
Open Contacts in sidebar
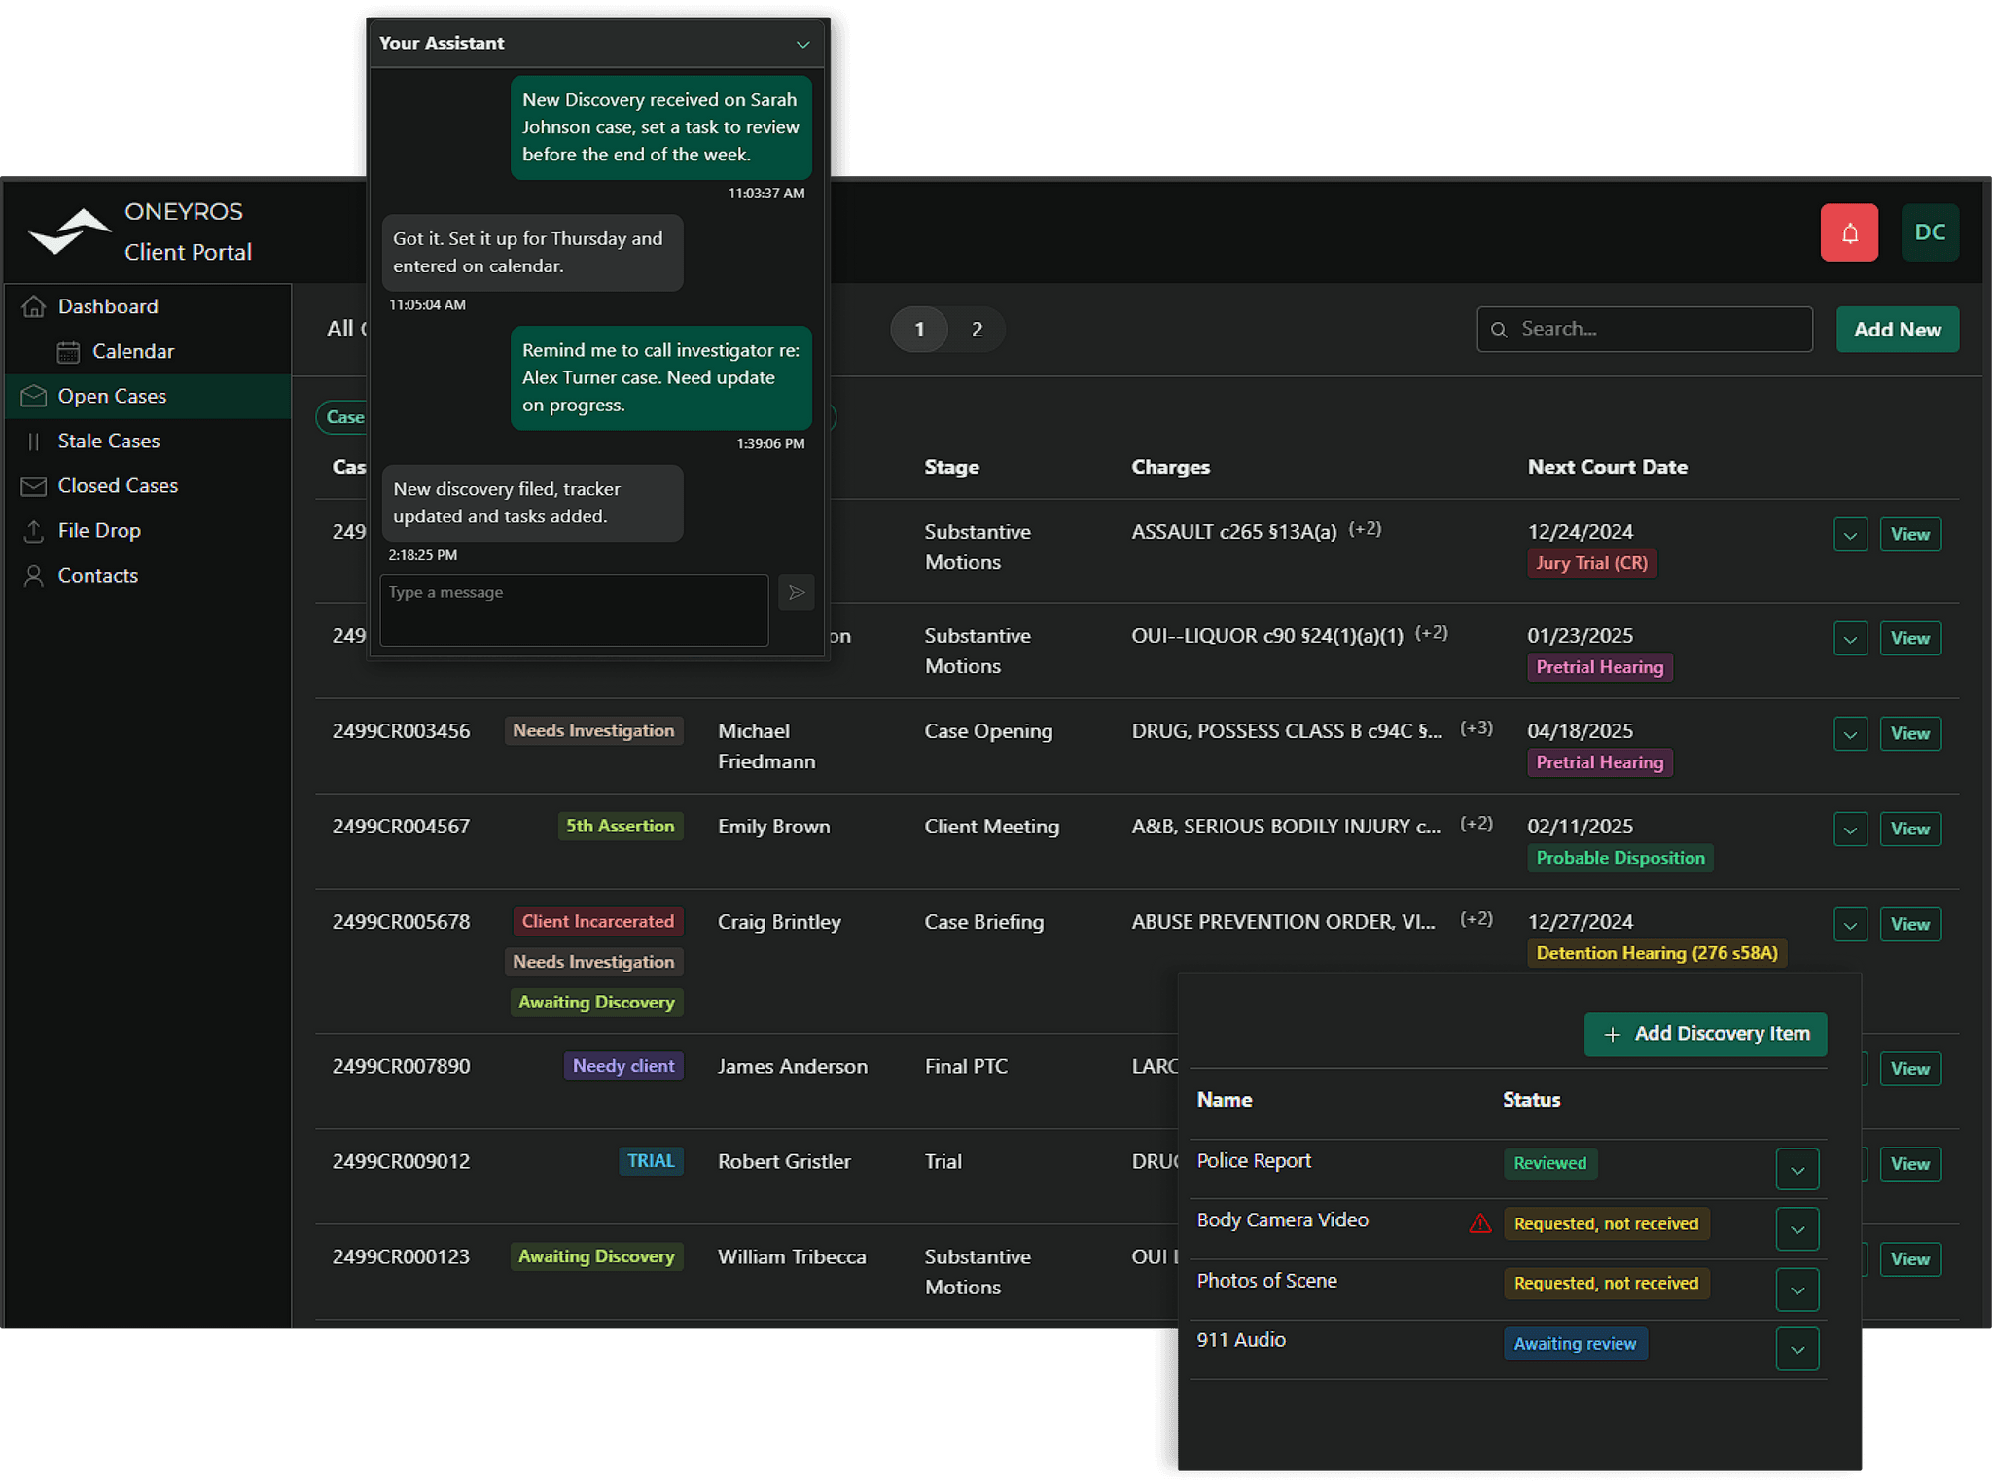(x=148, y=576)
